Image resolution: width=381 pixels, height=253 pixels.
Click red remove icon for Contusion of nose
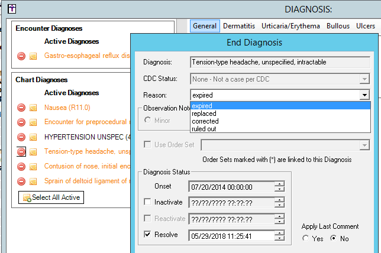pyautogui.click(x=21, y=166)
